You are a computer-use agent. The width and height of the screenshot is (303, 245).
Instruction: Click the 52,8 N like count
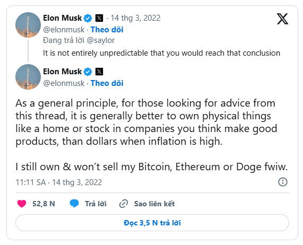(44, 204)
